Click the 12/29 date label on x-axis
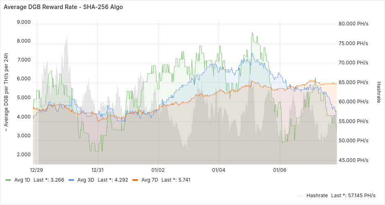The image size is (385, 205). (36, 170)
